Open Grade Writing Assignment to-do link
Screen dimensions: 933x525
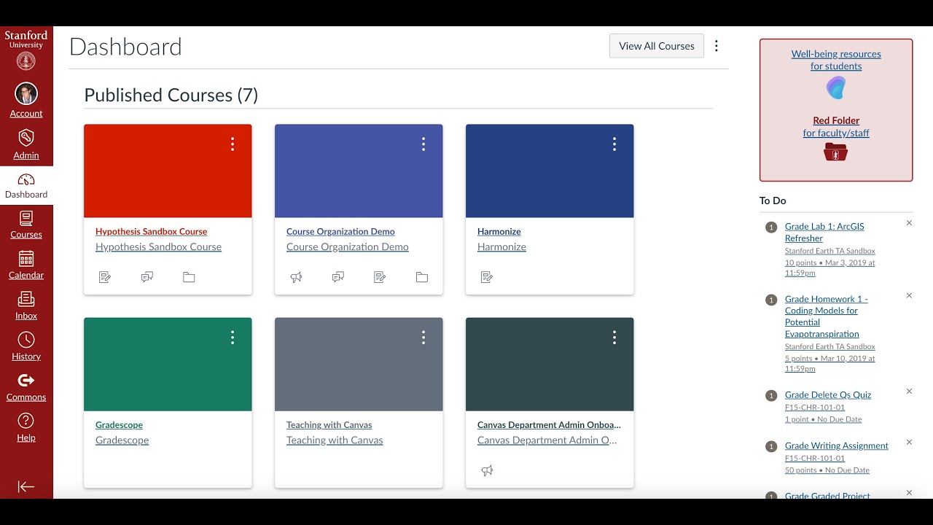pos(836,446)
